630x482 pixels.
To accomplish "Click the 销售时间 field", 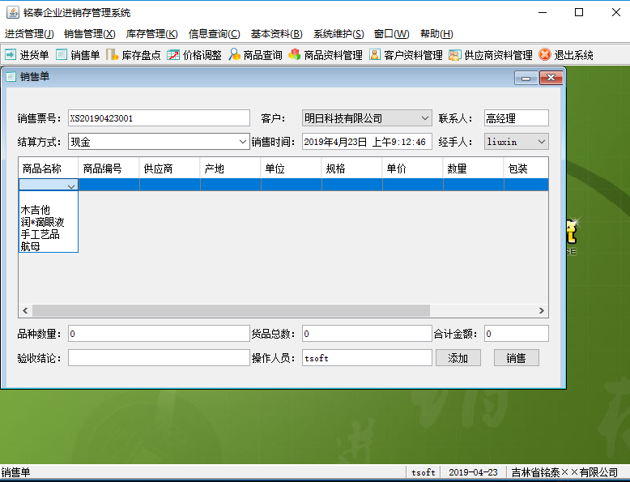I will (x=367, y=142).
